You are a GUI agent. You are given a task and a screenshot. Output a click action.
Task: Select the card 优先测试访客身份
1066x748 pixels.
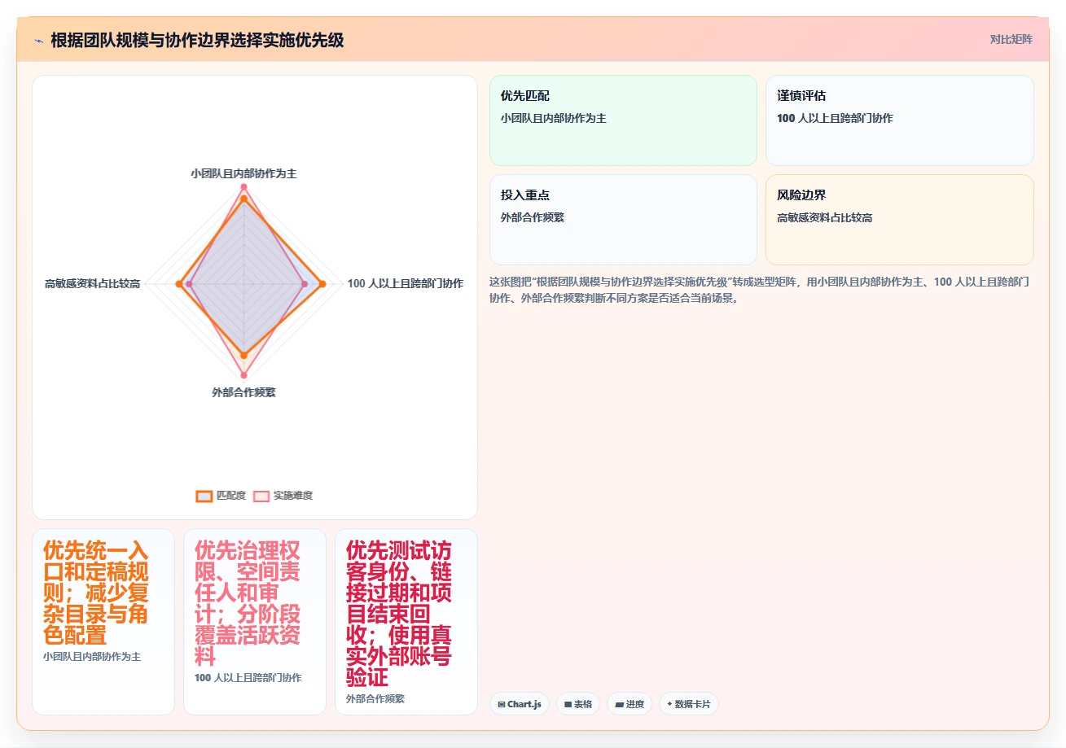(x=406, y=622)
